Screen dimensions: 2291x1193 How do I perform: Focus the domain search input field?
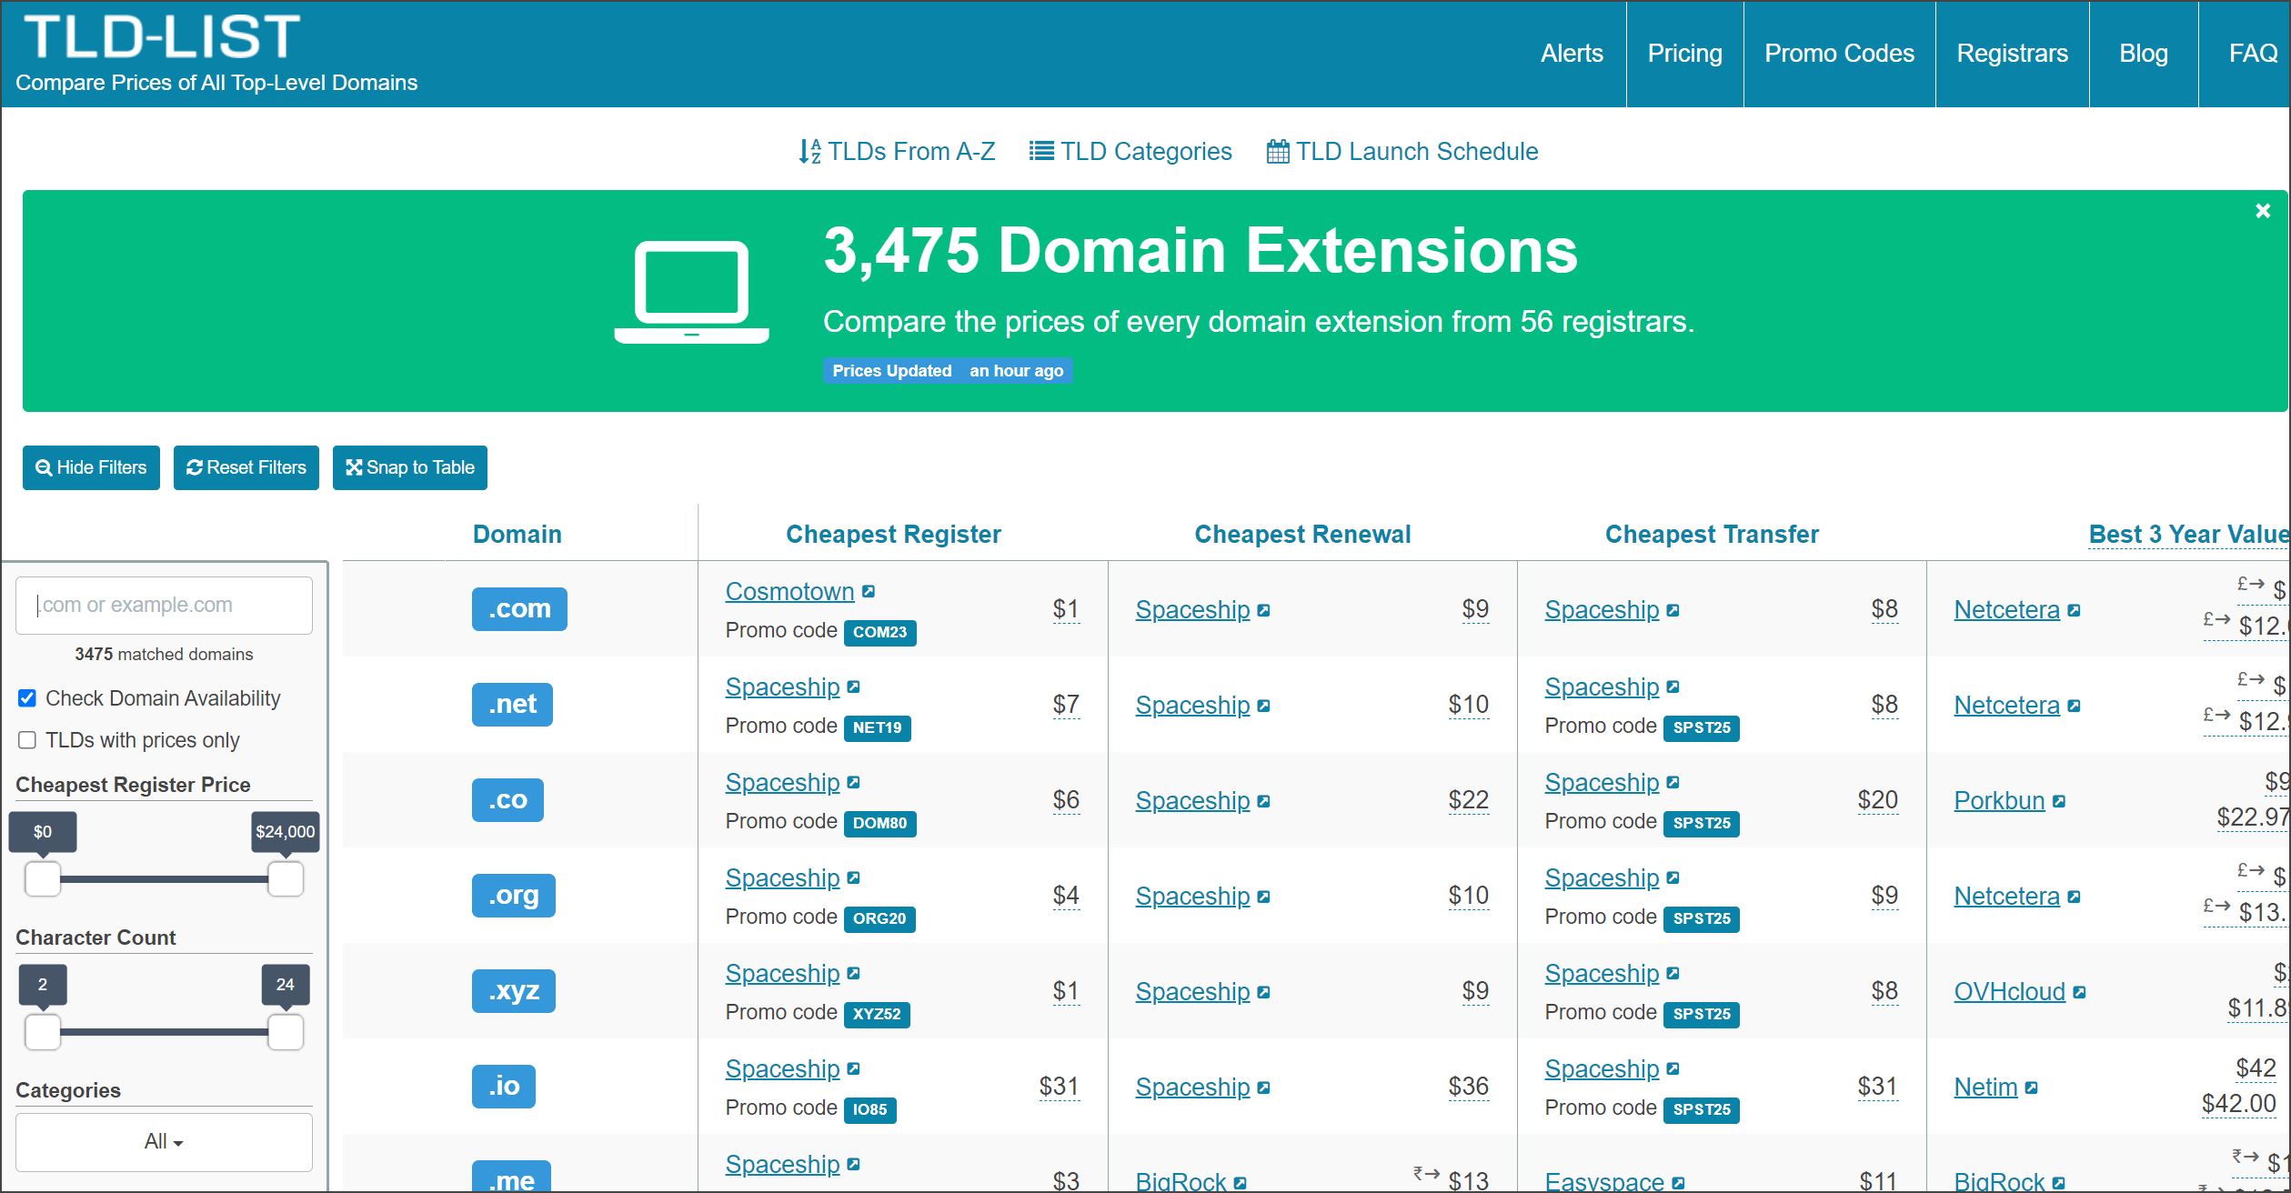click(x=164, y=605)
